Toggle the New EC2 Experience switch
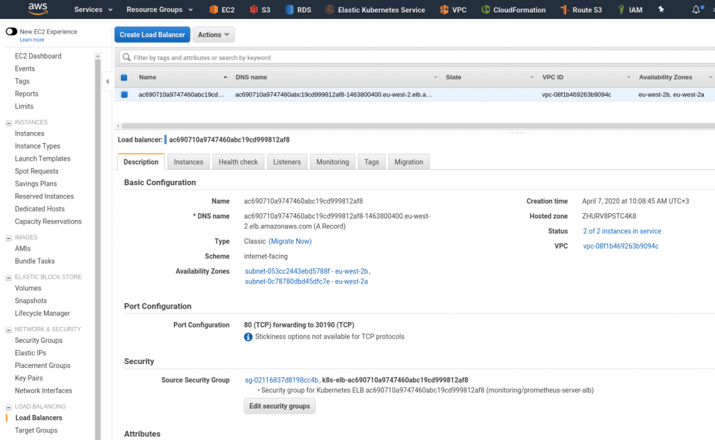Viewport: 715px width, 440px height. tap(11, 31)
